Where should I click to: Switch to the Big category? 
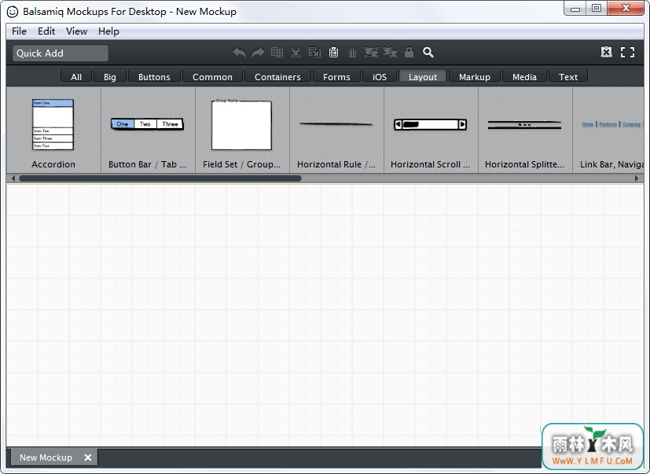point(110,77)
